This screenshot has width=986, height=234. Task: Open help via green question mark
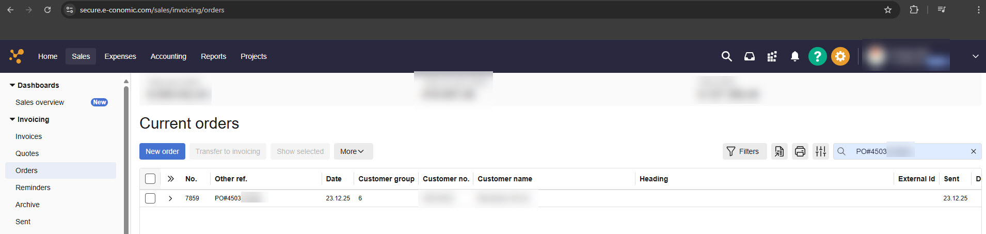coord(817,56)
